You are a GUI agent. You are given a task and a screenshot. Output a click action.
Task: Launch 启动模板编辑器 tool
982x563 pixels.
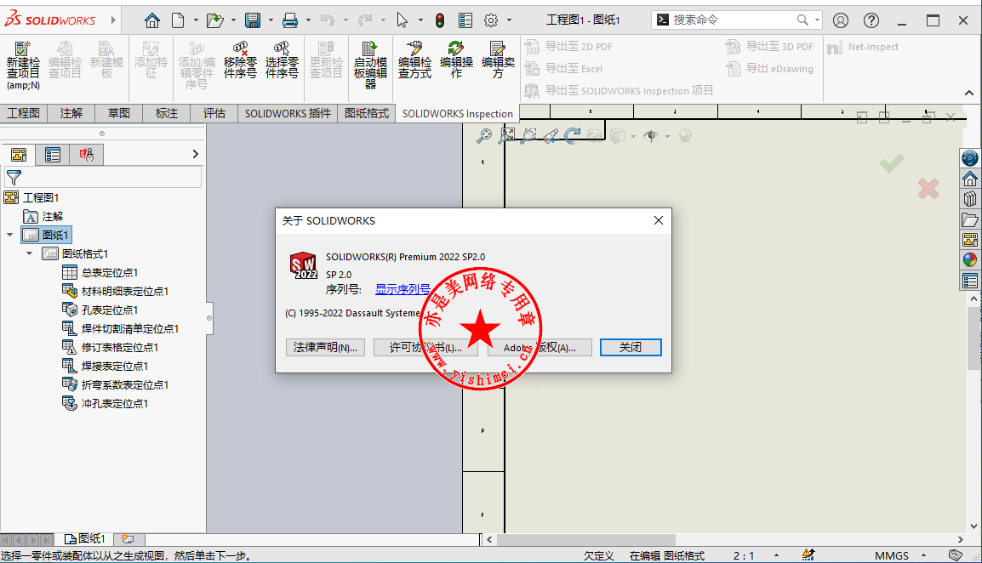coord(370,65)
